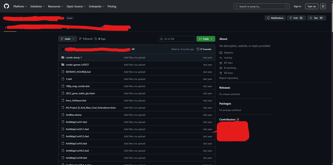Expand the Open Source menu

76,6
